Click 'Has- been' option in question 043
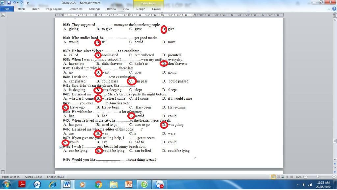Viewport: 337px width, 190px height. (x=143, y=107)
